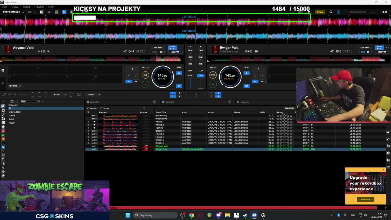Click Abyssal Void artwork on deck 1
391x220 pixels.
[x=9, y=49]
